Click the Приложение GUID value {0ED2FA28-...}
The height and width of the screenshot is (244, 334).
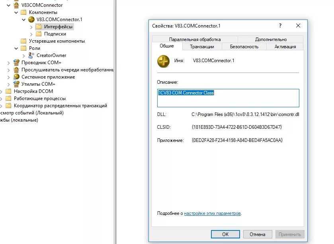[237, 140]
